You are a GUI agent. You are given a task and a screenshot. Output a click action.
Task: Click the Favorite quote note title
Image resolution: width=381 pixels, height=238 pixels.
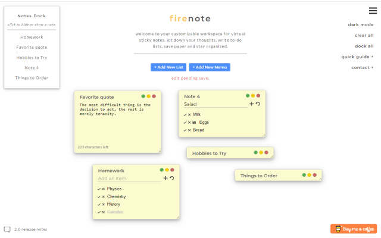[96, 97]
